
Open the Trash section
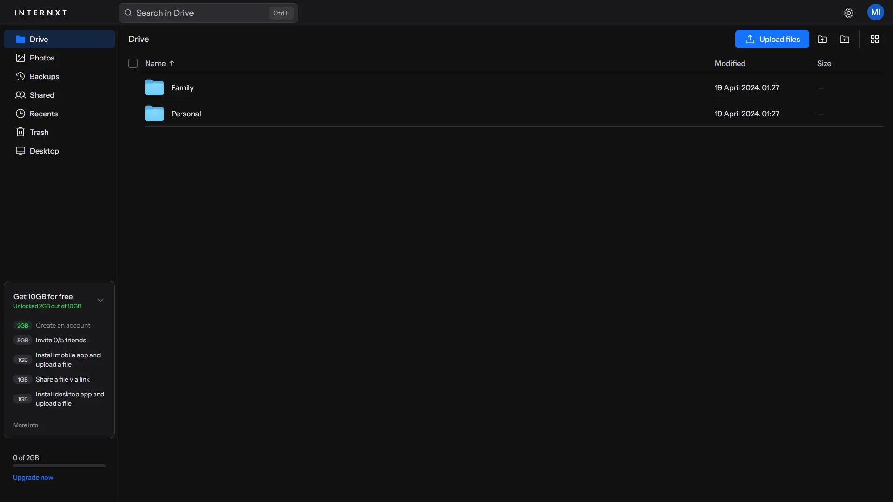39,133
